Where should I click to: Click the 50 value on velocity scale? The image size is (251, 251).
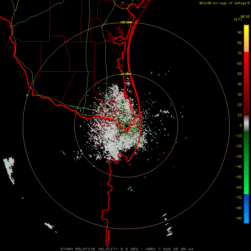(x=240, y=74)
